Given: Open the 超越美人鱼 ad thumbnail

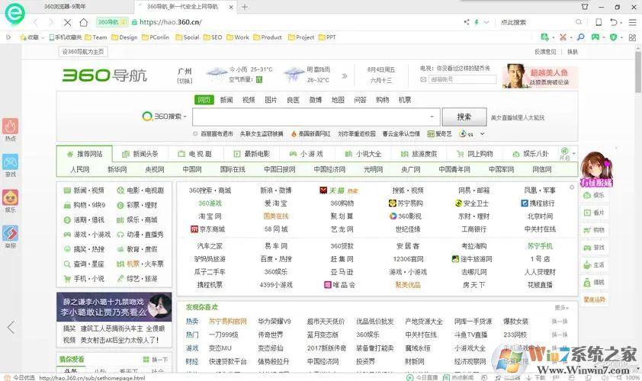Looking at the screenshot, I should (x=540, y=76).
